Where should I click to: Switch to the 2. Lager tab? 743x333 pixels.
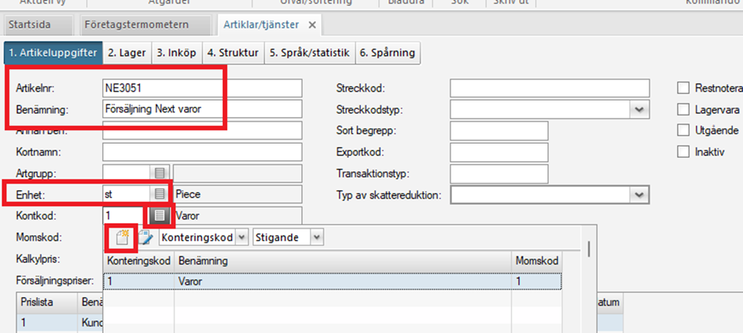127,53
